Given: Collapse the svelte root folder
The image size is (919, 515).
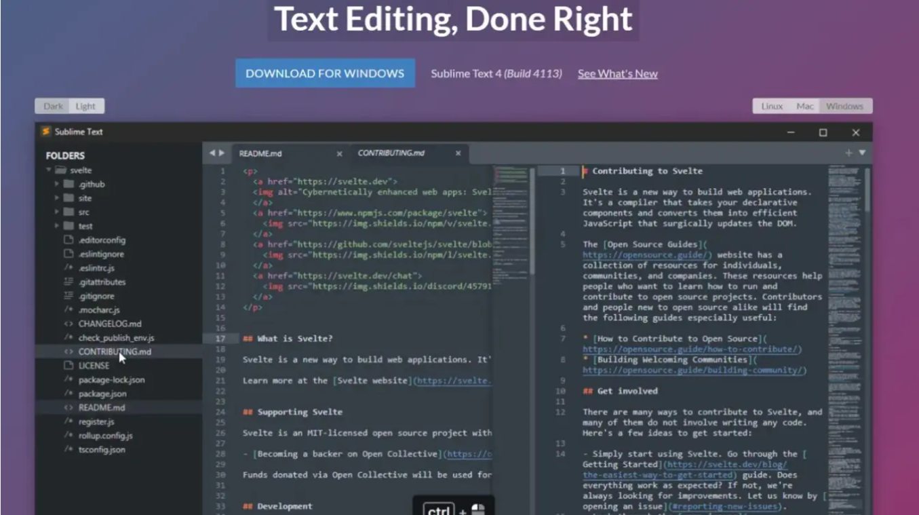Looking at the screenshot, I should coord(49,170).
